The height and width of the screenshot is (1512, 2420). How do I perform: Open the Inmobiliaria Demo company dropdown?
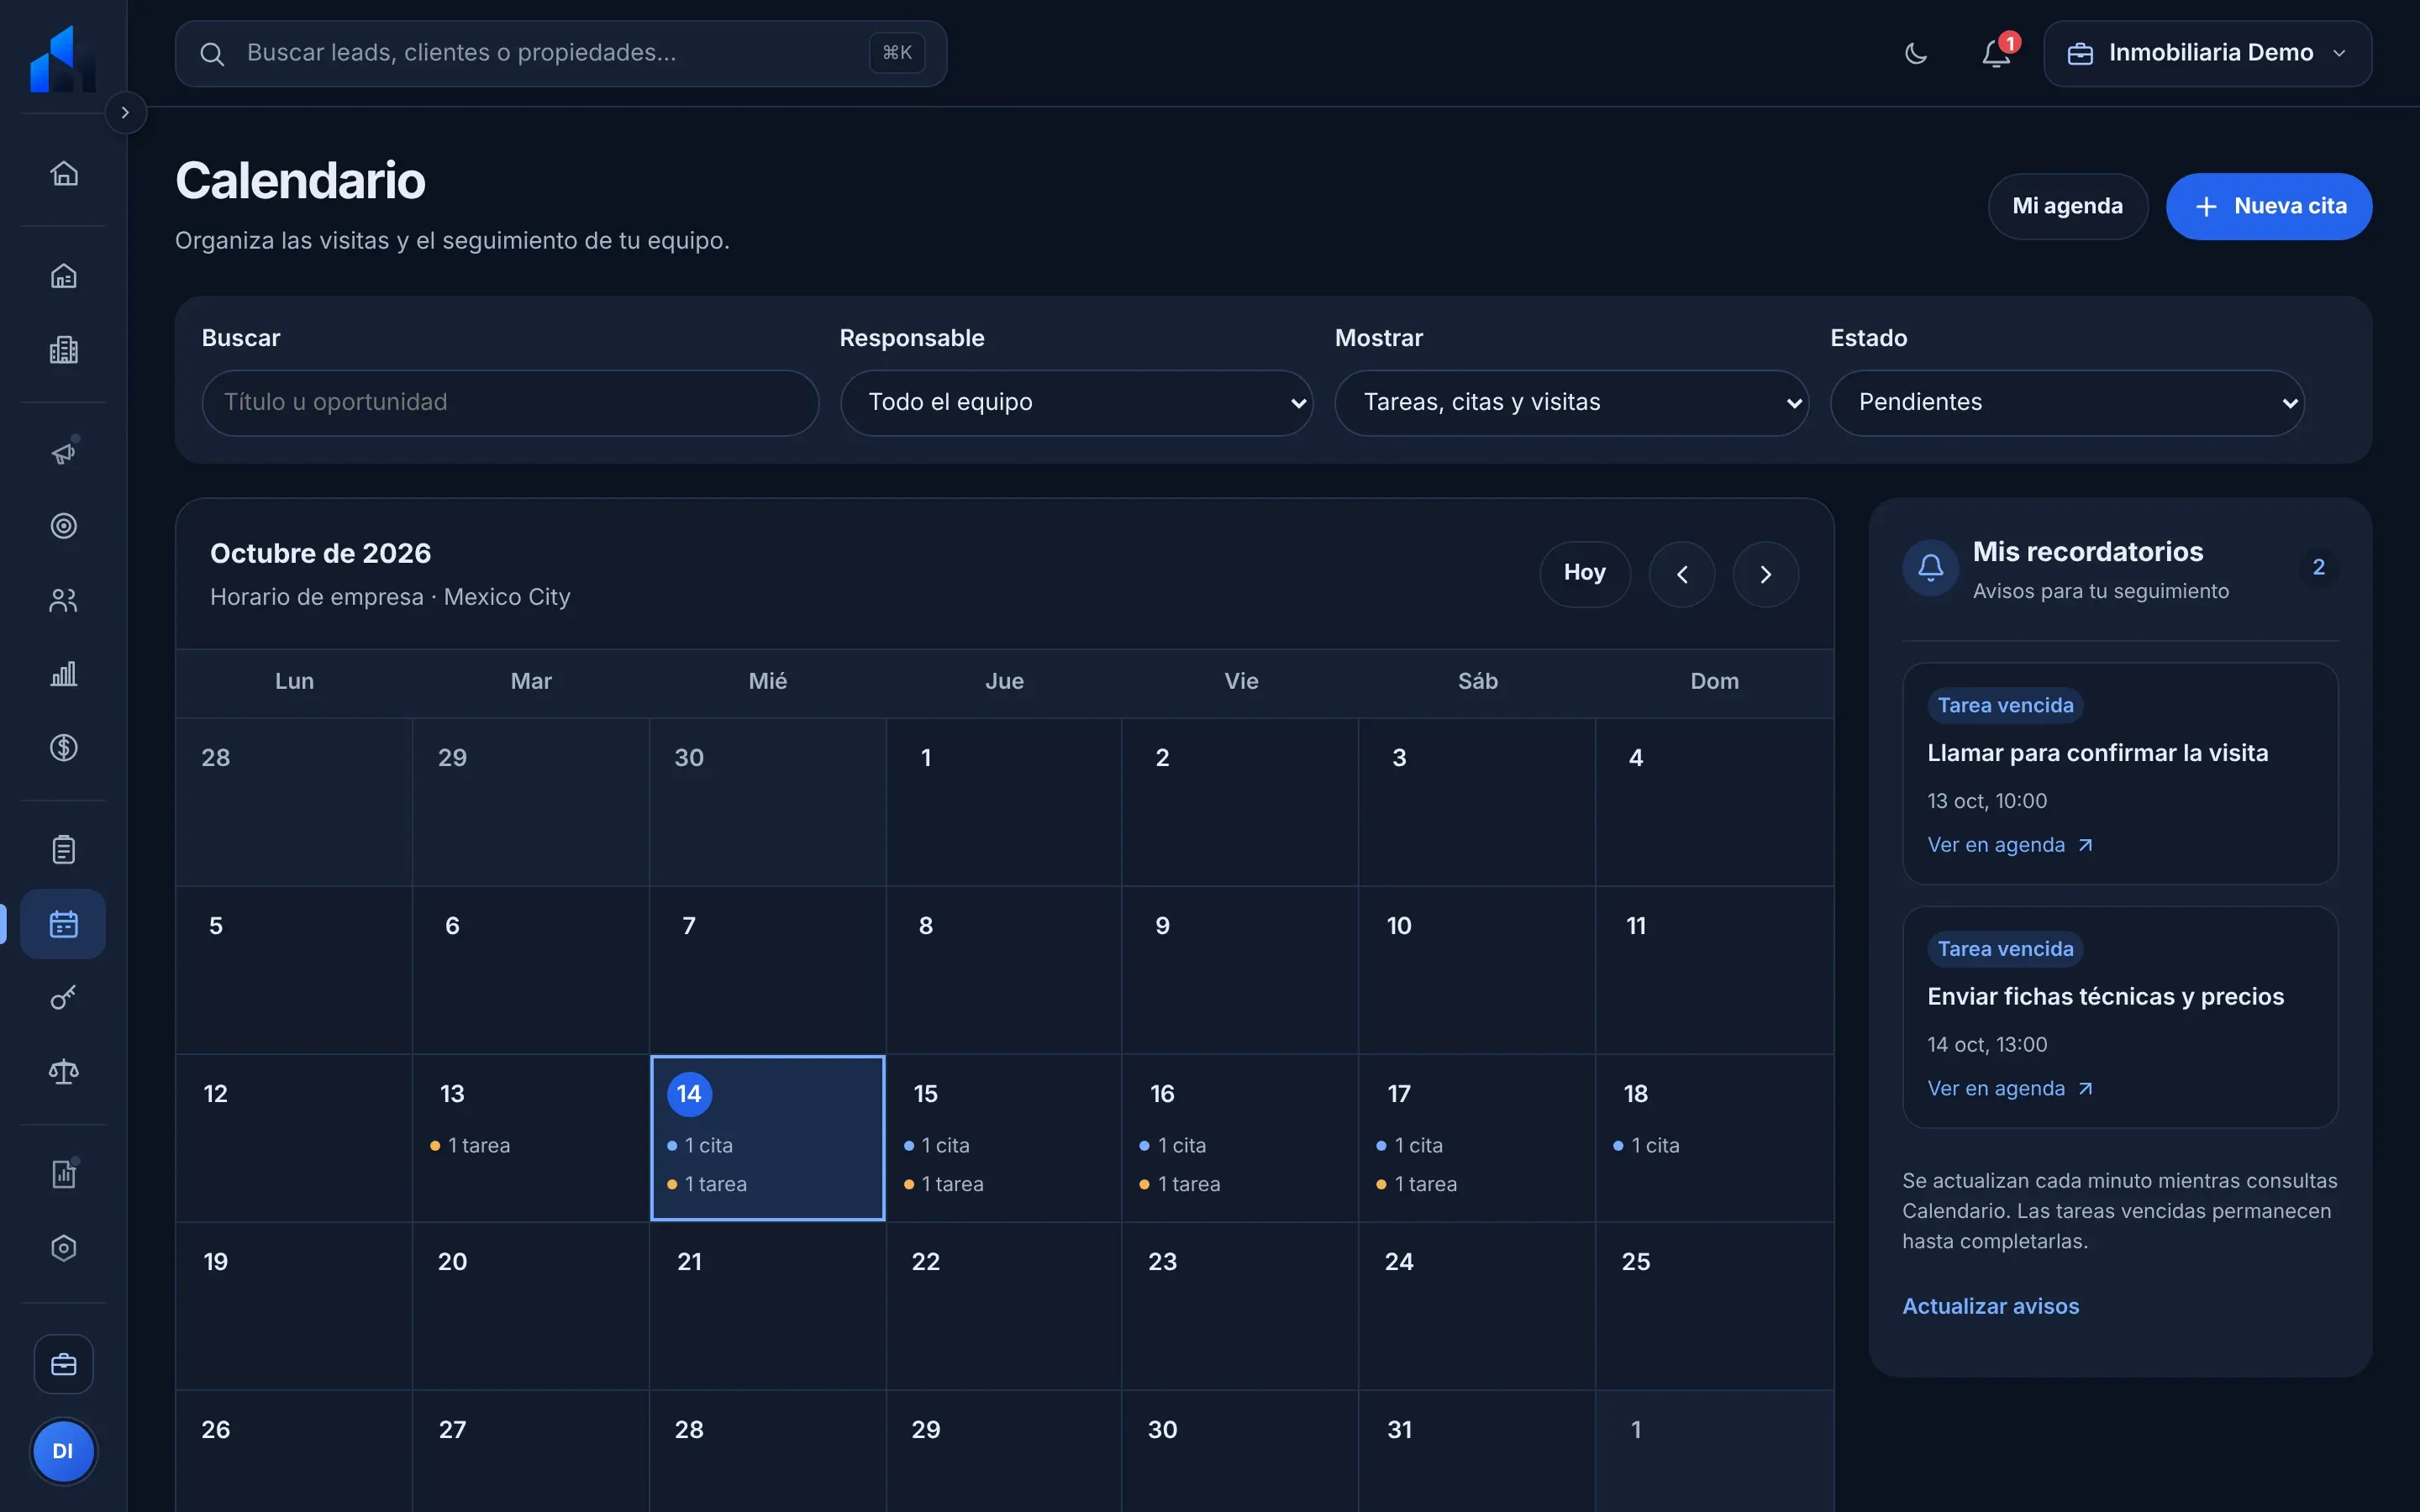[2207, 53]
